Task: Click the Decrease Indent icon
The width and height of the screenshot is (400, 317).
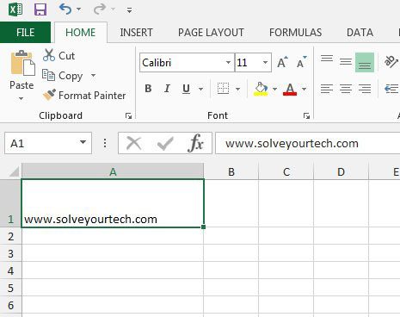Action: (391, 89)
